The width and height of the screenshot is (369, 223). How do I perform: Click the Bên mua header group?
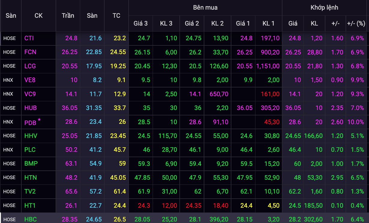(x=205, y=8)
